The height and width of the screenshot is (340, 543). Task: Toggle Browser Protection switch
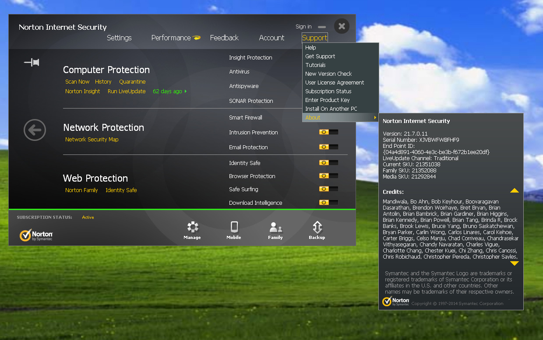pyautogui.click(x=328, y=176)
